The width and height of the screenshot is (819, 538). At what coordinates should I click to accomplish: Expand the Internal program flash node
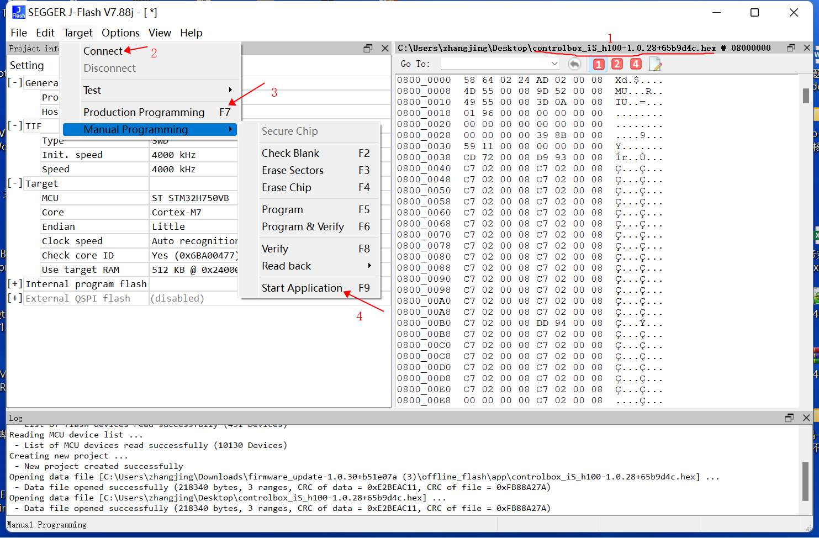pos(15,284)
